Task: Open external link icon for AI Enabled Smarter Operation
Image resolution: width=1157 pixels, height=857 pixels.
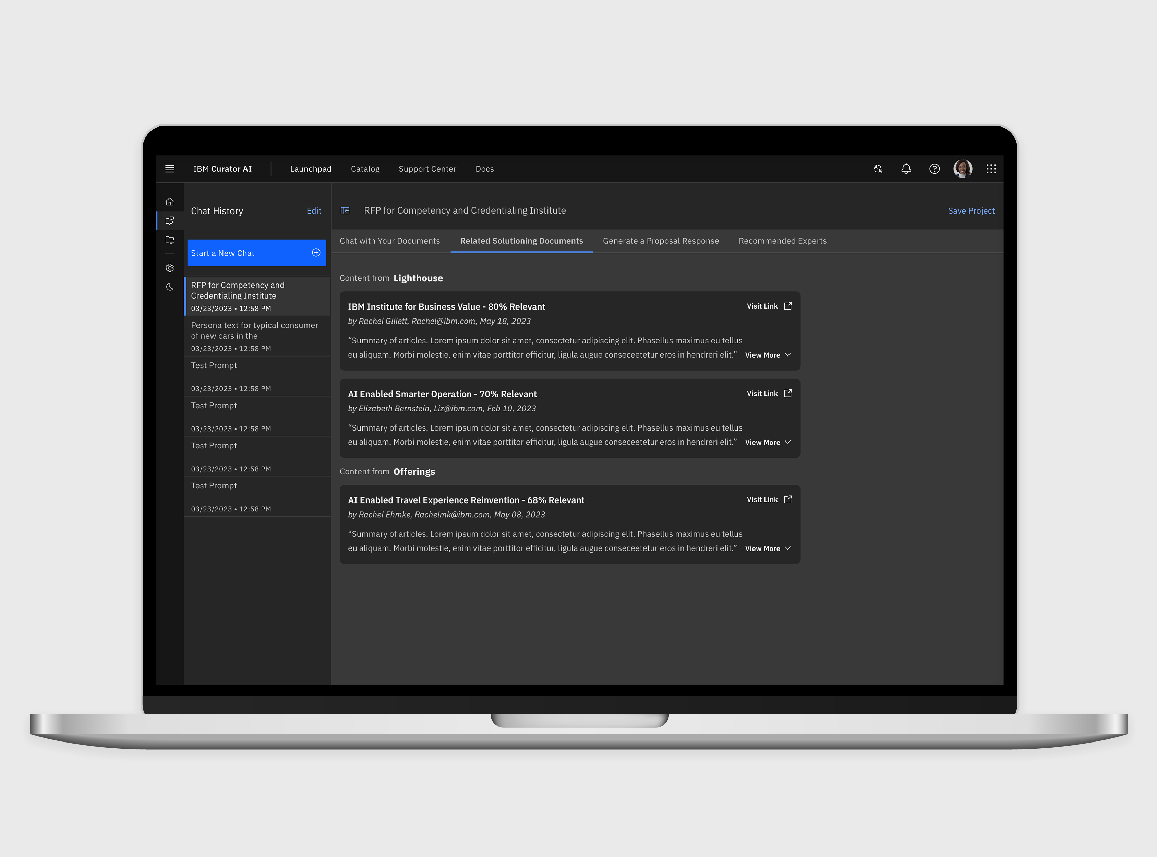Action: [787, 393]
